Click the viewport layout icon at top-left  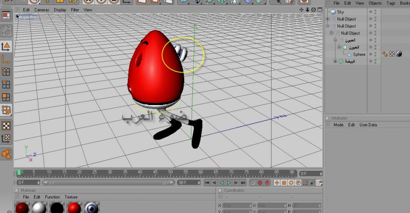(6, 16)
